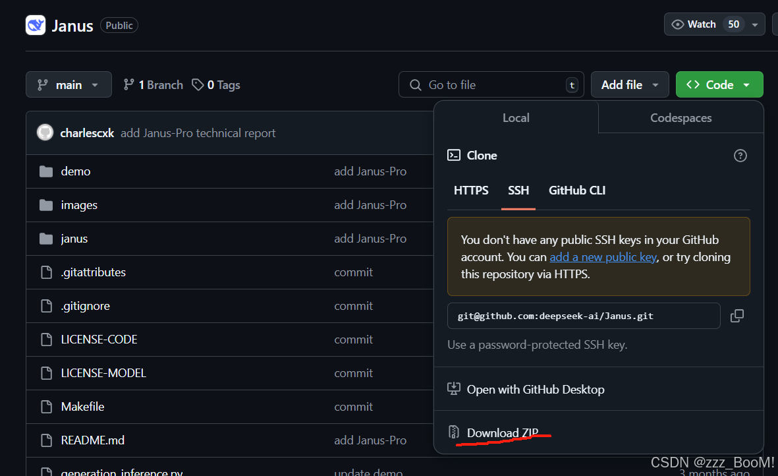Click the folder icon for demo
This screenshot has width=778, height=476.
[46, 171]
